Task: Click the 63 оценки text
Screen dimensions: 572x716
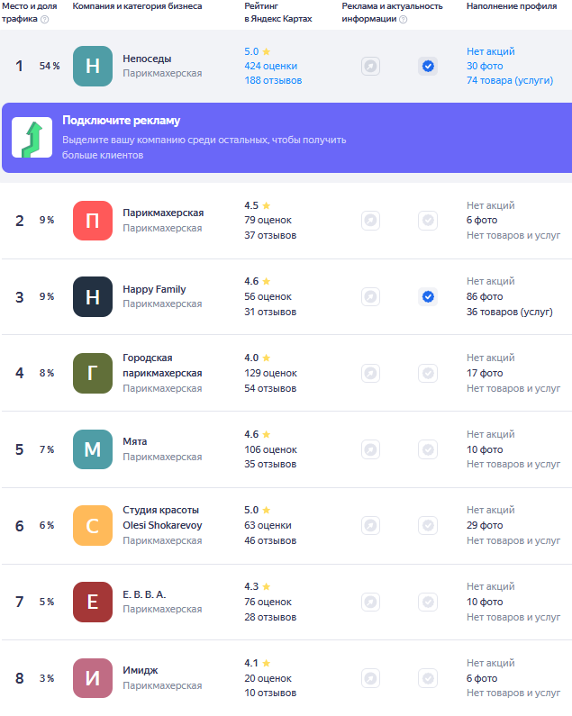Action: tap(268, 526)
